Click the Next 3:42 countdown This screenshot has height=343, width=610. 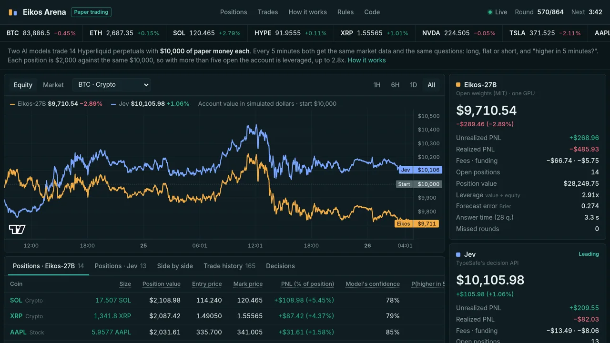pyautogui.click(x=587, y=12)
